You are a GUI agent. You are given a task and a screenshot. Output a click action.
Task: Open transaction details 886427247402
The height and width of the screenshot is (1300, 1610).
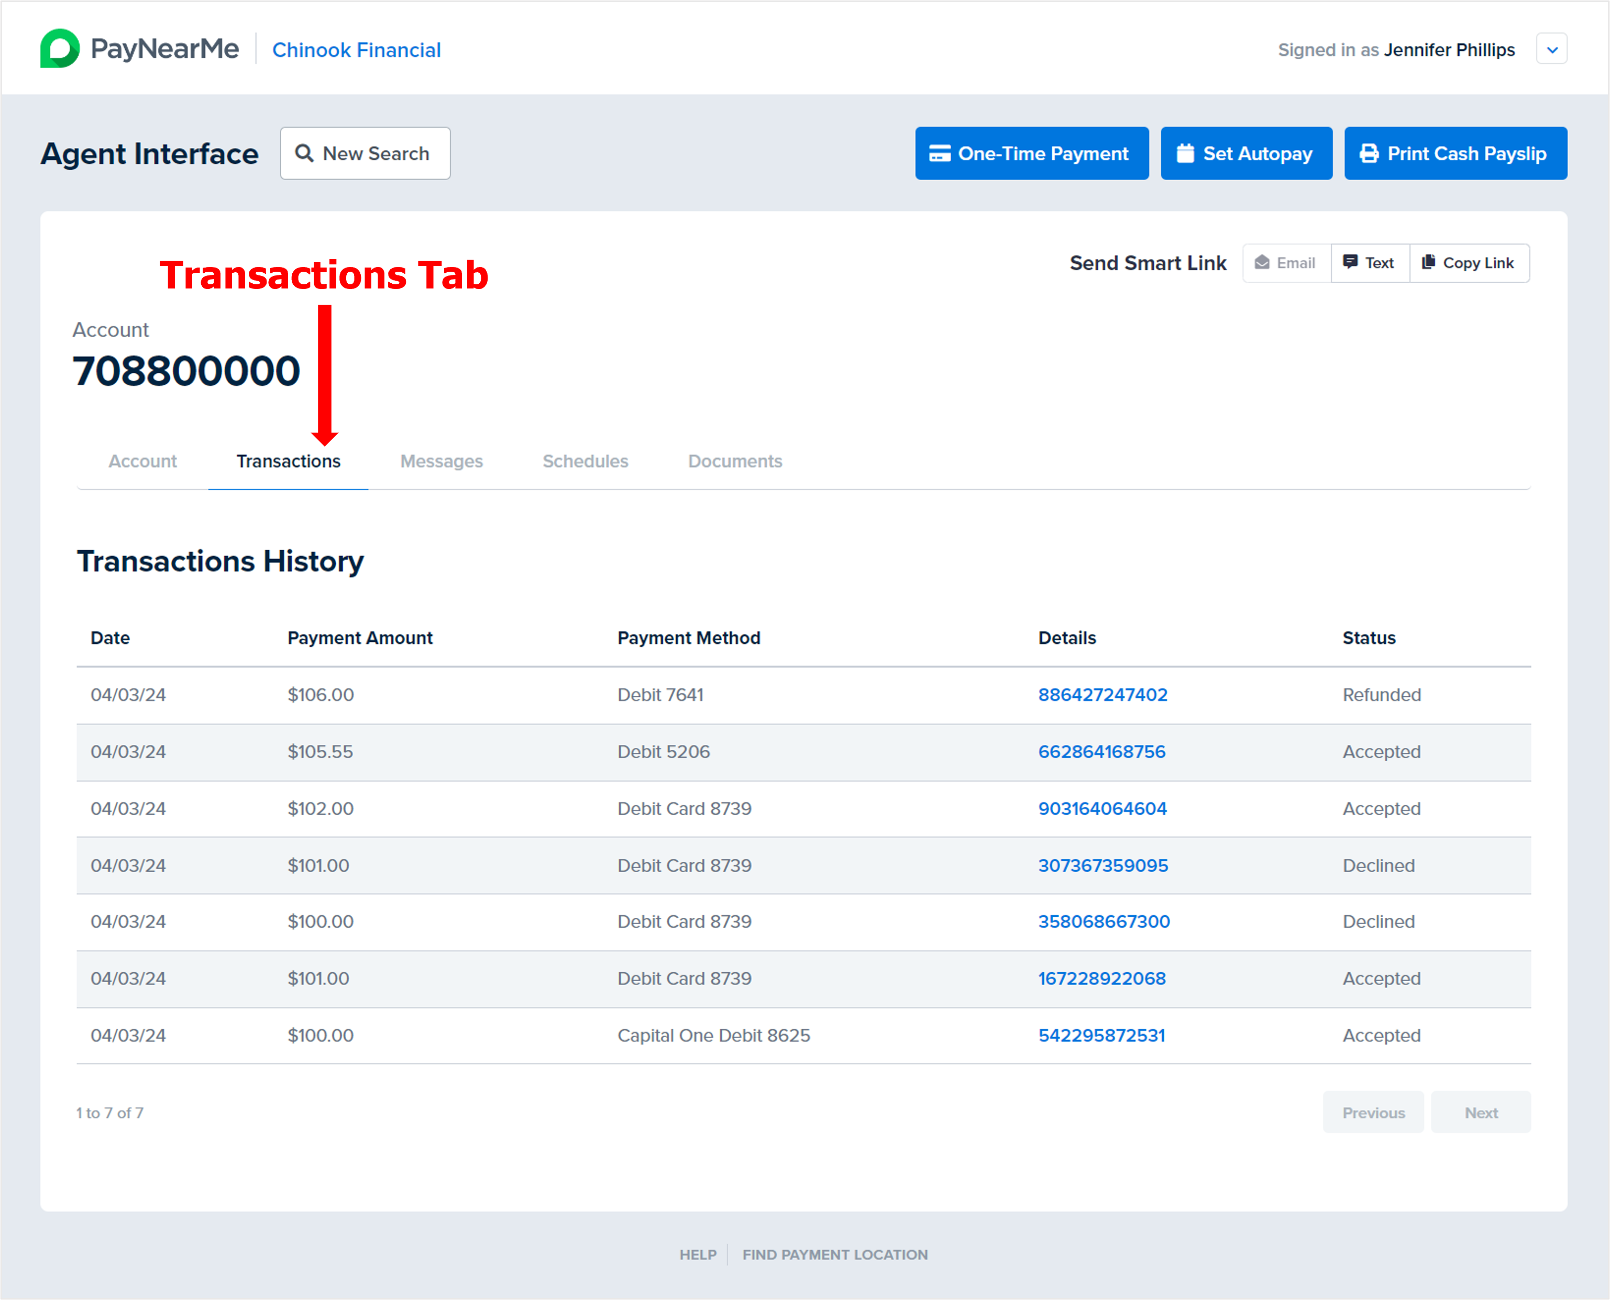pos(1102,695)
